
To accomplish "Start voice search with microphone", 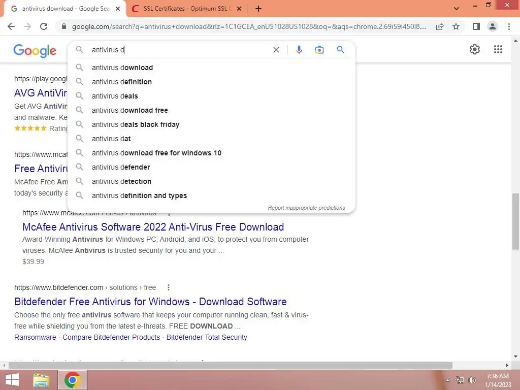I will (299, 50).
